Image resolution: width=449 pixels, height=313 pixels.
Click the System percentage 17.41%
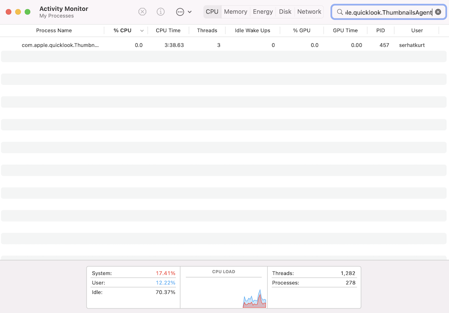[166, 273]
